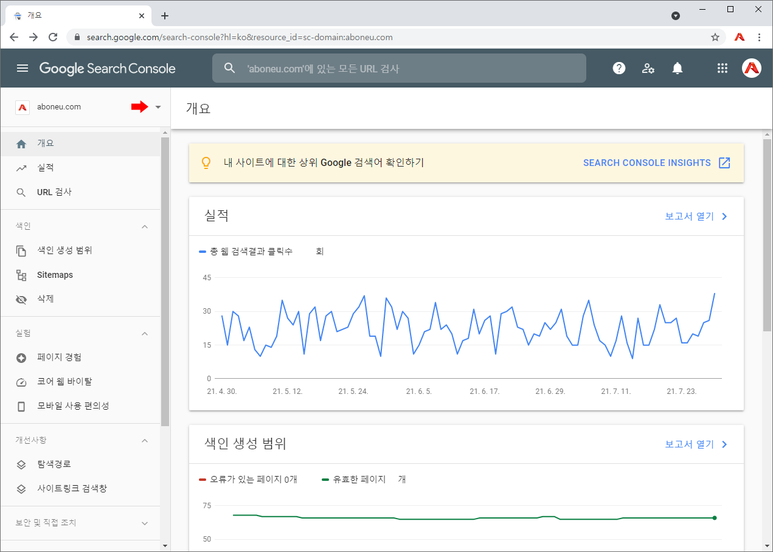Go back with browser back arrow
This screenshot has width=773, height=552.
coord(14,37)
